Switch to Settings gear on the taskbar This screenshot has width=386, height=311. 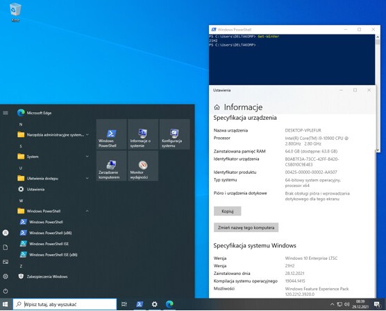pyautogui.click(x=154, y=305)
